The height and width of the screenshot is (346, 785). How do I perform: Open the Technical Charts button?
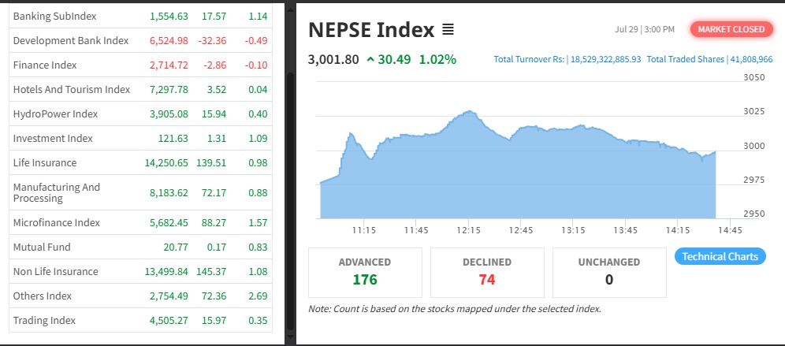pyautogui.click(x=720, y=256)
